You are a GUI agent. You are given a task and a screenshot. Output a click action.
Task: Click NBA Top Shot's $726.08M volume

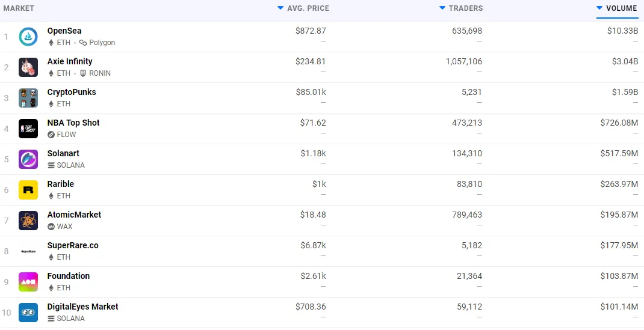point(619,123)
